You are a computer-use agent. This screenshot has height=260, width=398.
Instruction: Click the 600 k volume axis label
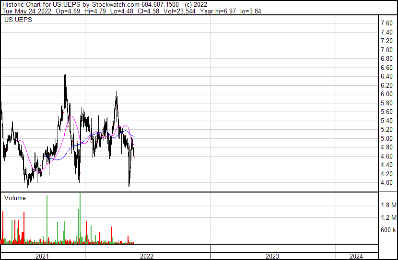click(388, 230)
